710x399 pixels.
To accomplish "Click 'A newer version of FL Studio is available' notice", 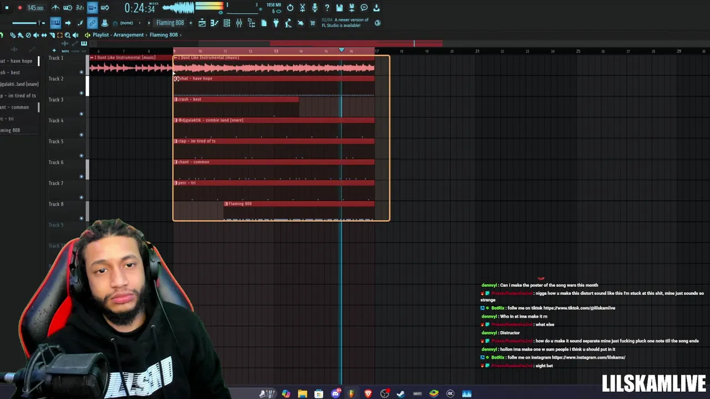I will coord(345,23).
